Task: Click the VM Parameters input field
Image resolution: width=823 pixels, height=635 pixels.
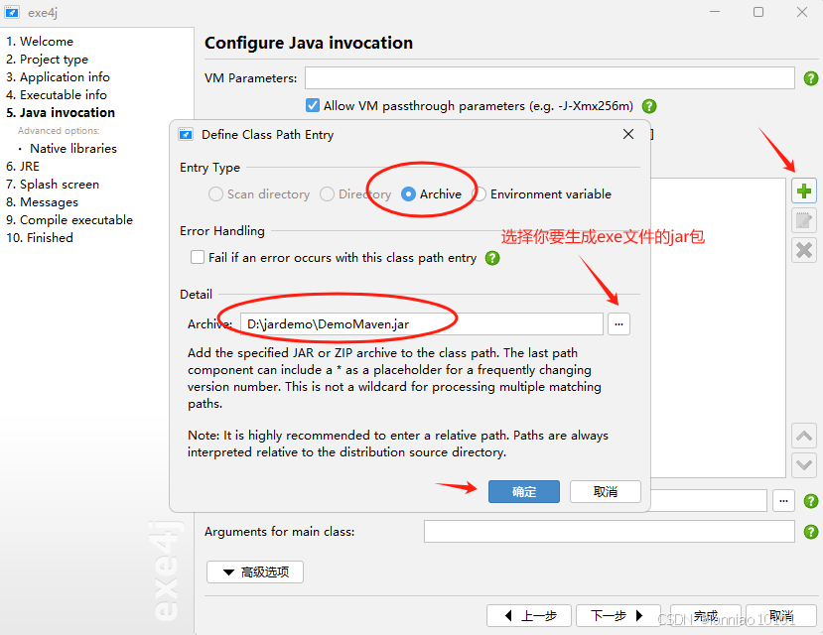Action: point(550,78)
